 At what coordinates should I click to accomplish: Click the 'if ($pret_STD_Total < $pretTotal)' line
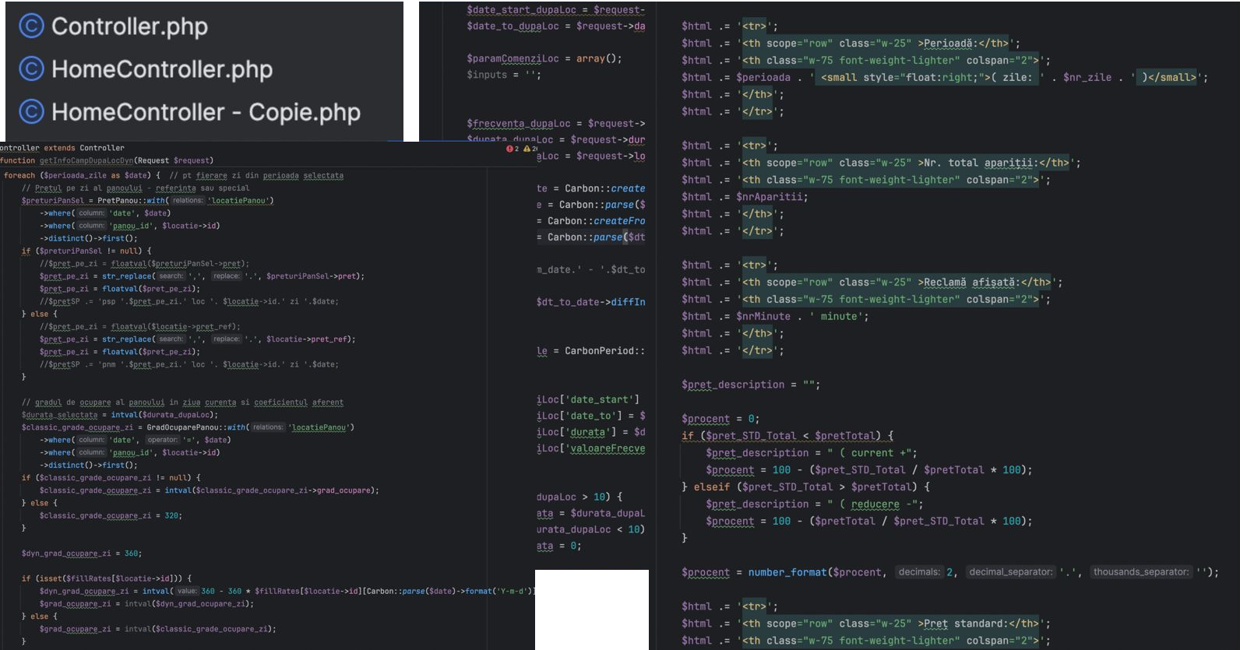(x=787, y=437)
